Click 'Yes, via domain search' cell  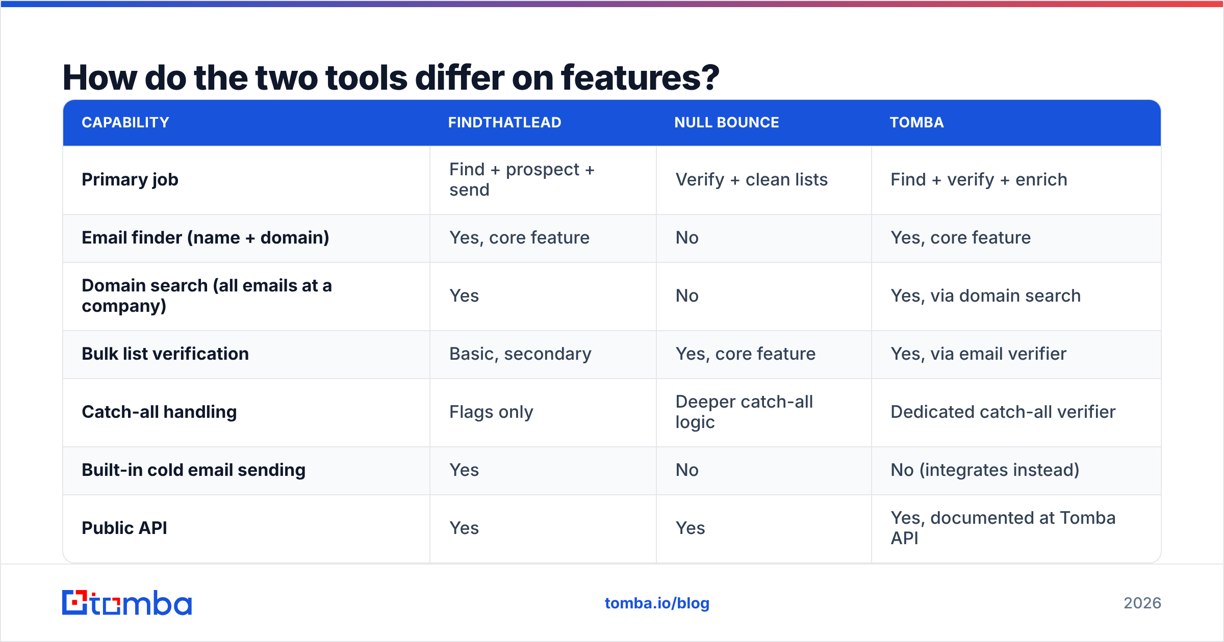click(x=986, y=296)
